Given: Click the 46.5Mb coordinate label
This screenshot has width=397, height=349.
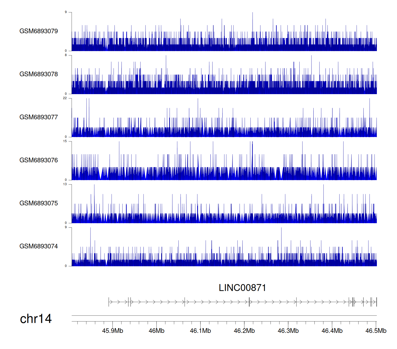Looking at the screenshot, I should (376, 331).
